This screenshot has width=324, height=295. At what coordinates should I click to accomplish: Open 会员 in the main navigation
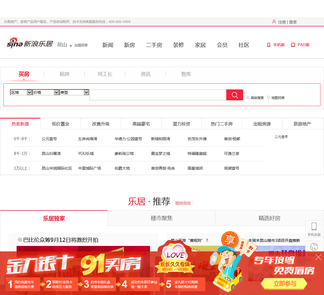point(222,45)
